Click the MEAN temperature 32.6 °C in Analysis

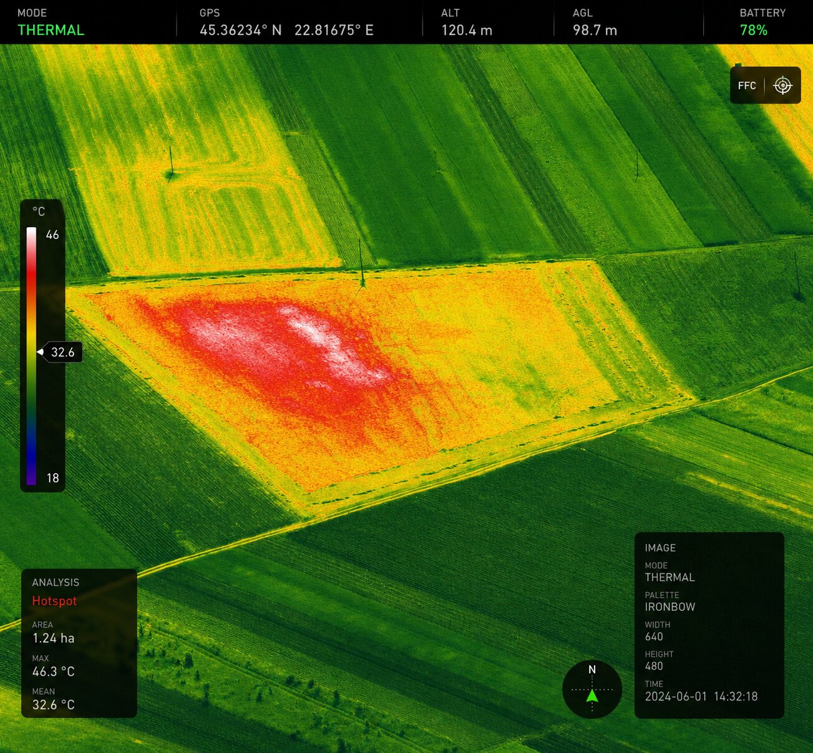[54, 704]
